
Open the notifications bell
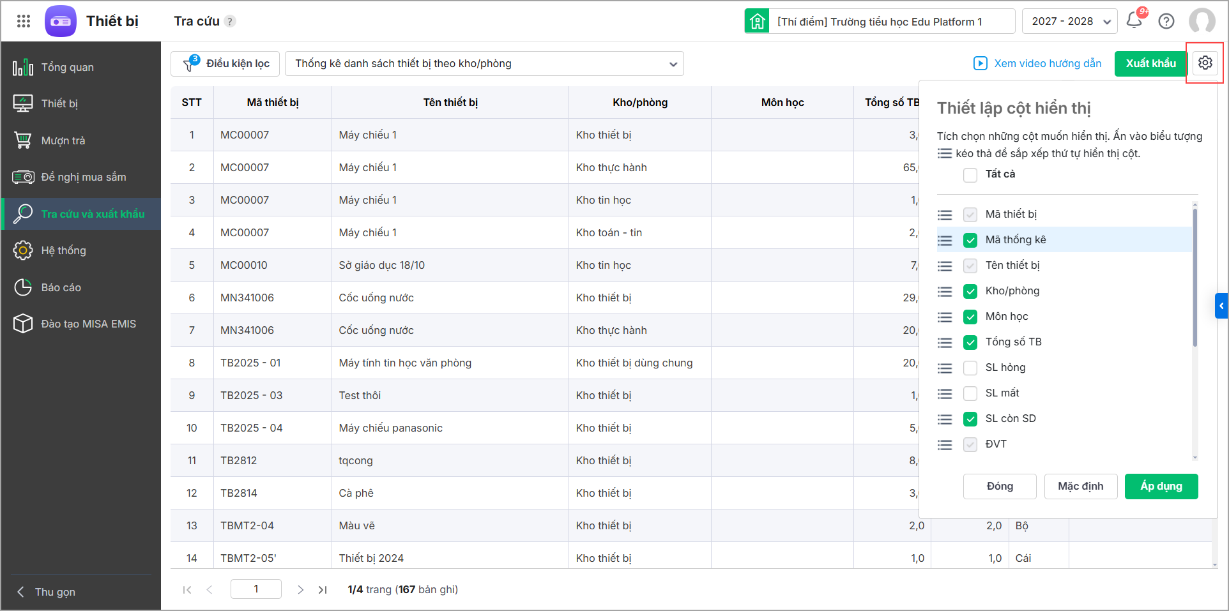(x=1134, y=20)
